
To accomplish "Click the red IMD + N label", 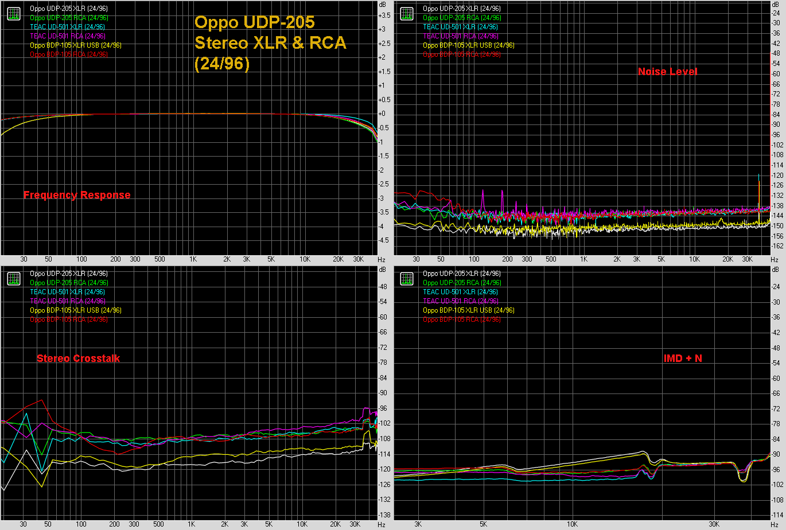I will (683, 358).
